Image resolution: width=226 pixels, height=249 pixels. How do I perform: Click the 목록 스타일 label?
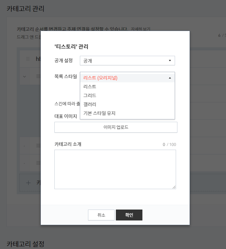tap(66, 77)
